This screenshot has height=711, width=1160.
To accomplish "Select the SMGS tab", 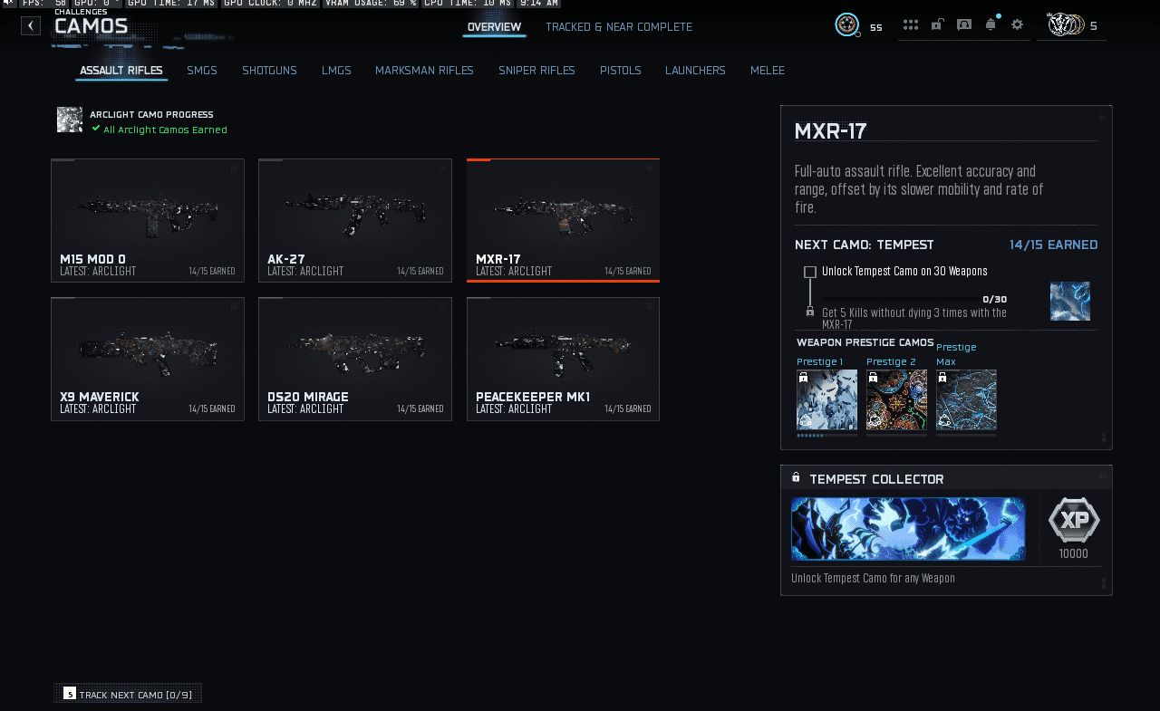I will point(201,70).
